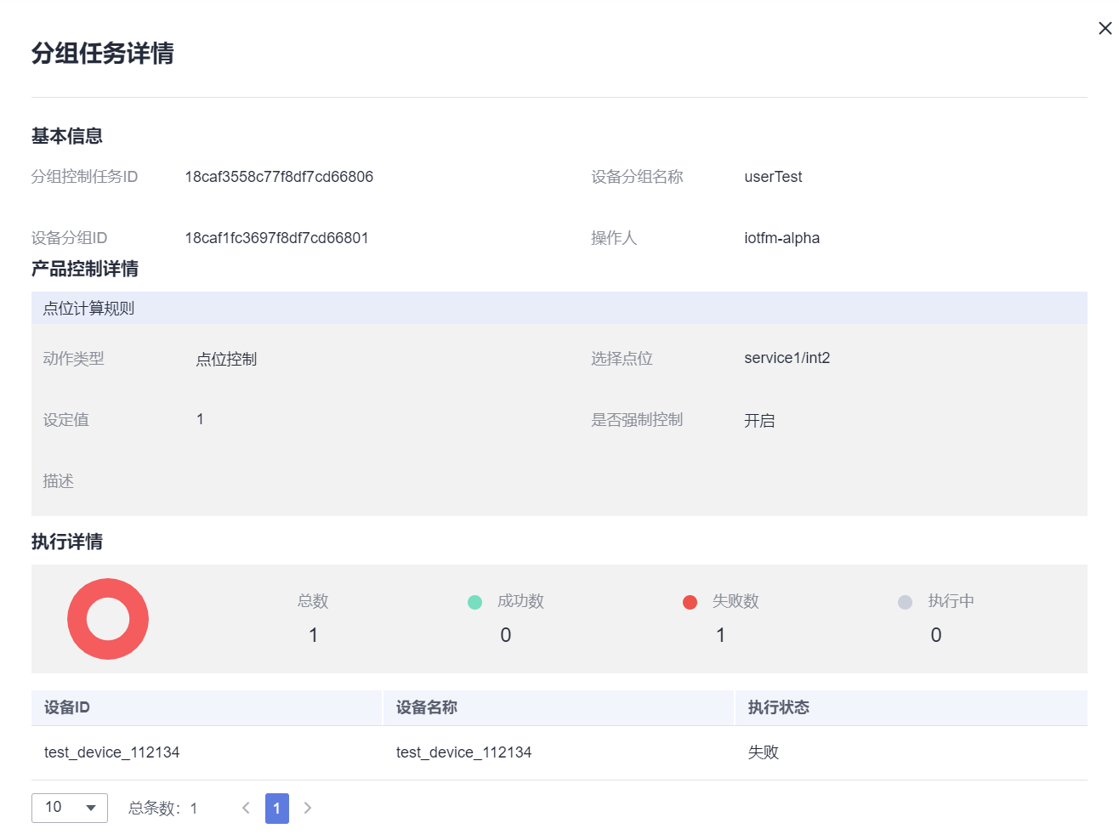Click the userTest group name value
The width and height of the screenshot is (1119, 840).
[773, 177]
